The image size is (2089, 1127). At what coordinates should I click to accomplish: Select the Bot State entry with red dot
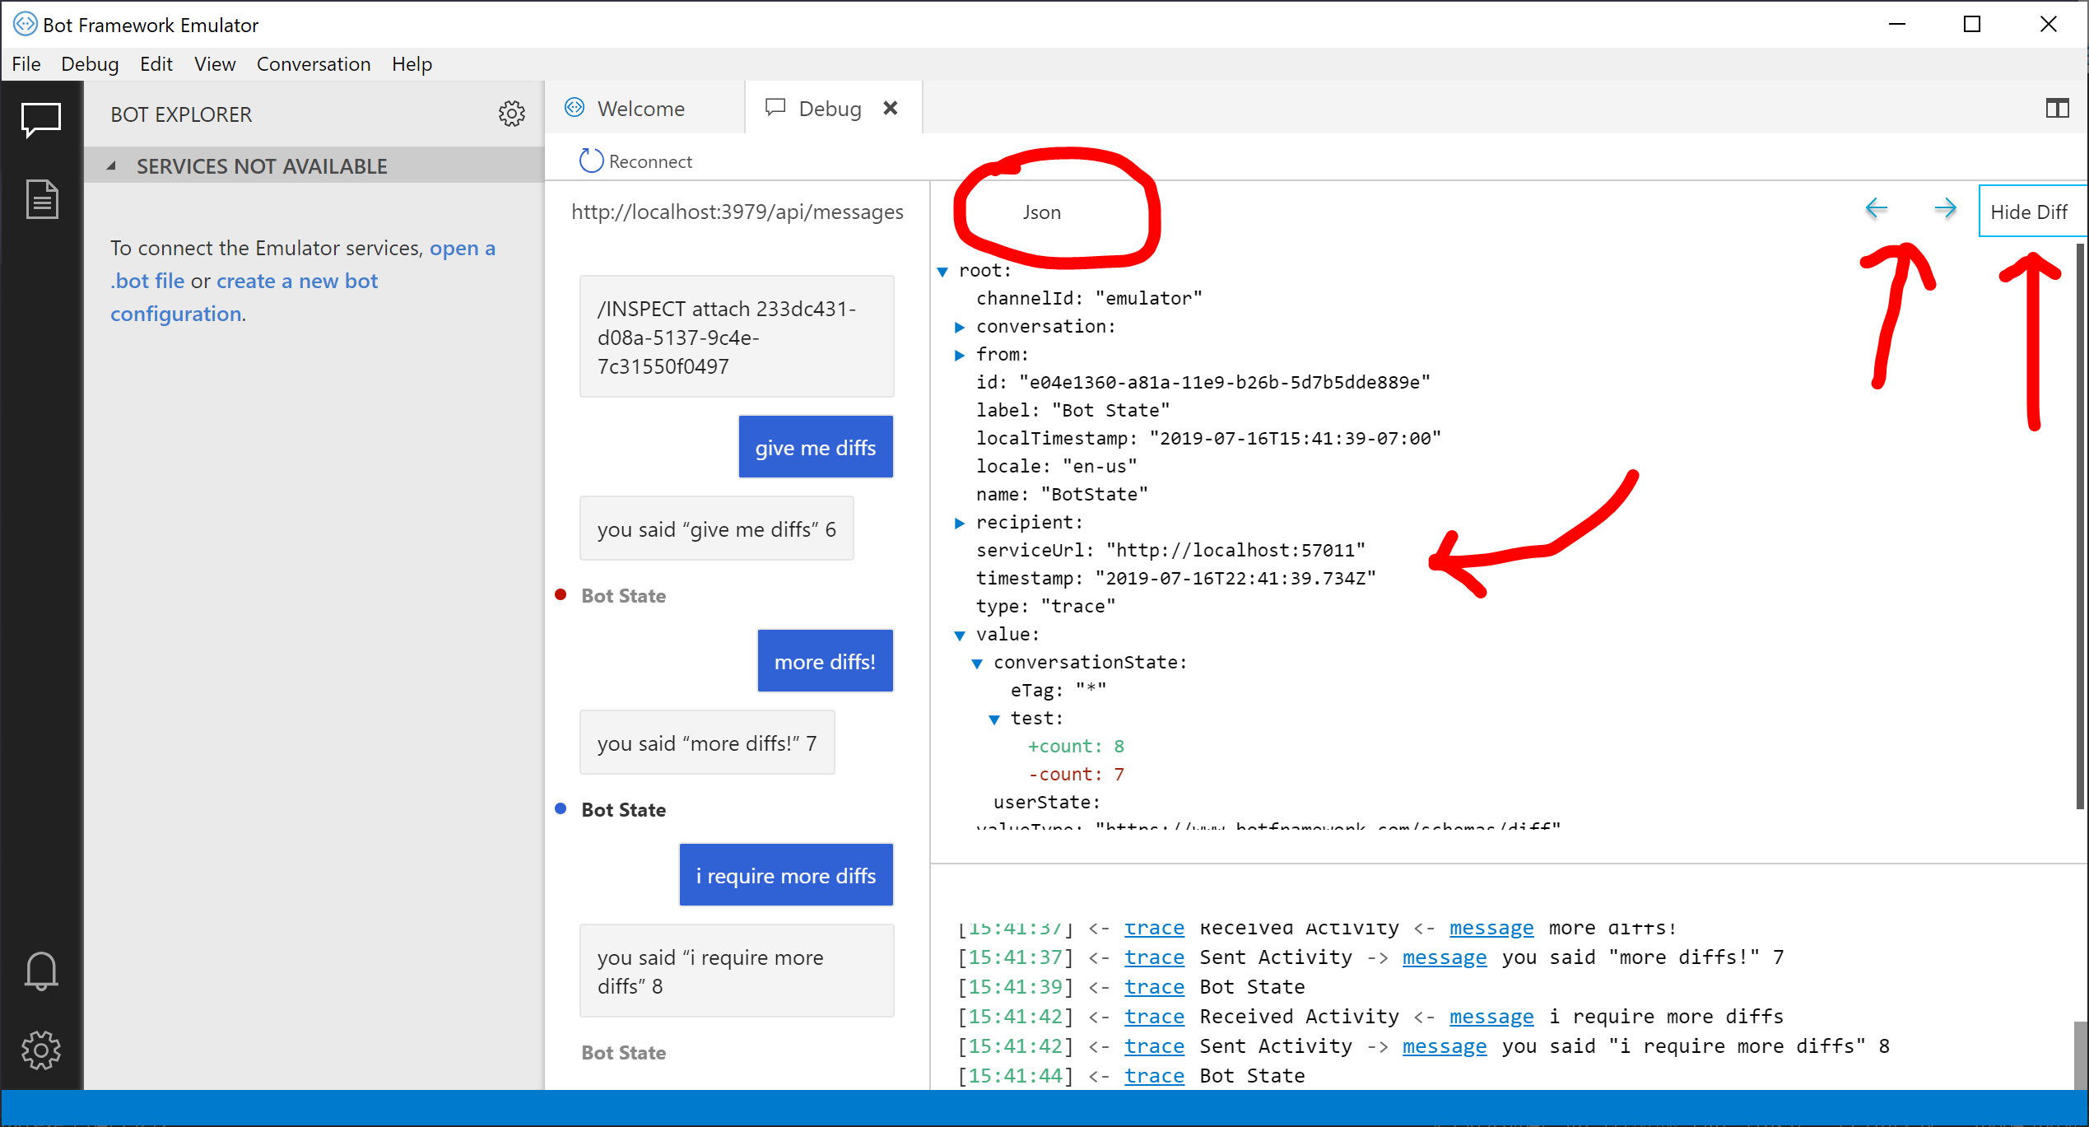point(623,595)
